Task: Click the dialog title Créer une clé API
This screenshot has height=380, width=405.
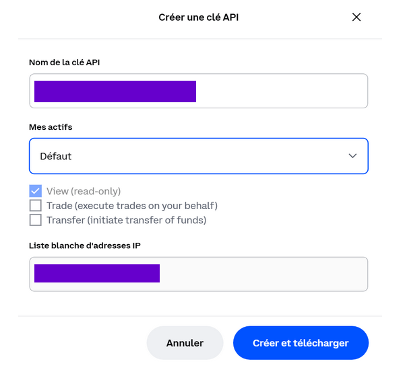Action: pyautogui.click(x=198, y=17)
